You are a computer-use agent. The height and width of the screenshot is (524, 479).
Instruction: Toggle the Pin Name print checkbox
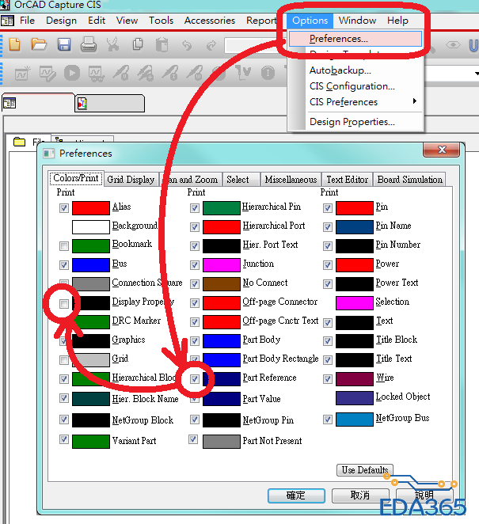[328, 227]
